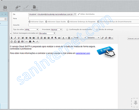Viewport: 139px width, 110px height.
Task: Go to next contacts page arrow
Action: click(x=2, y=14)
